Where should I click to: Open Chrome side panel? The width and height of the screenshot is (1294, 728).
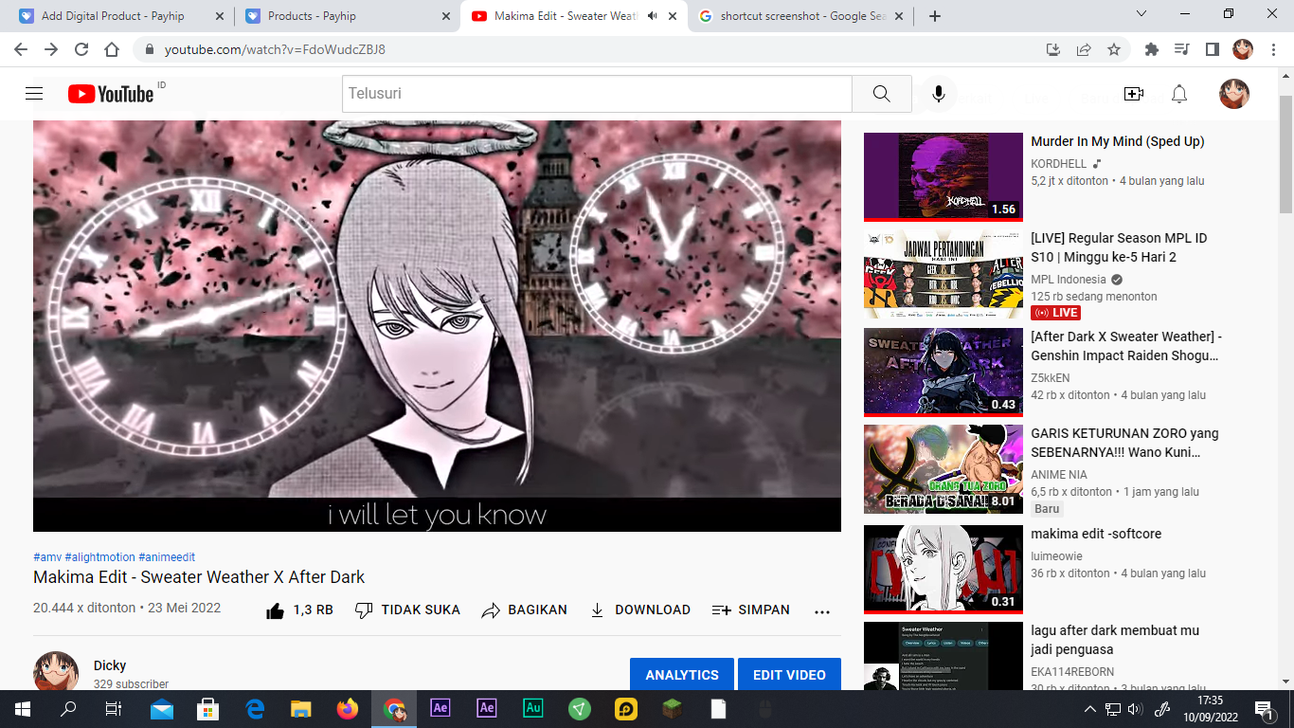pyautogui.click(x=1212, y=50)
